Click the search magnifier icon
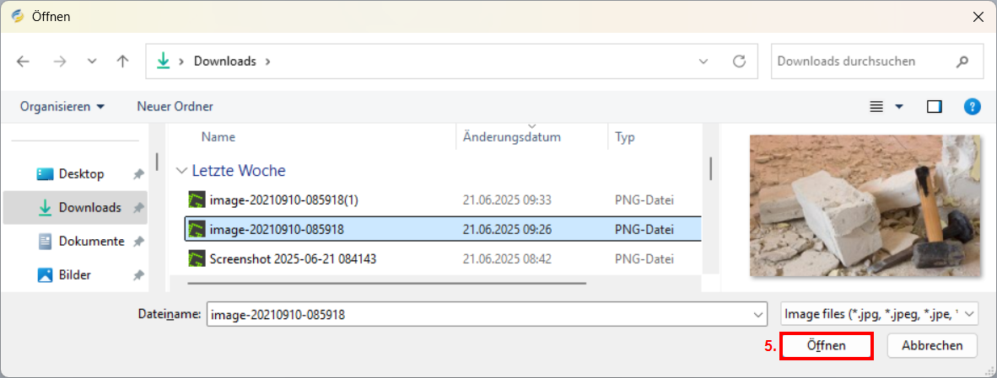 click(x=962, y=61)
